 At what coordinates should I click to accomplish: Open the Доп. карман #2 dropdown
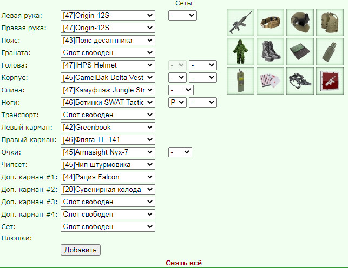(108, 189)
